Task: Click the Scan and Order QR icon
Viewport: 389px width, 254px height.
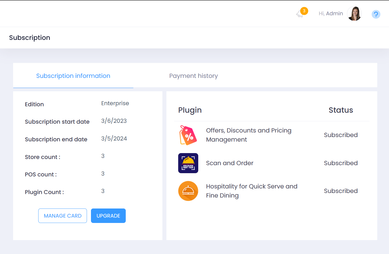Action: point(188,163)
